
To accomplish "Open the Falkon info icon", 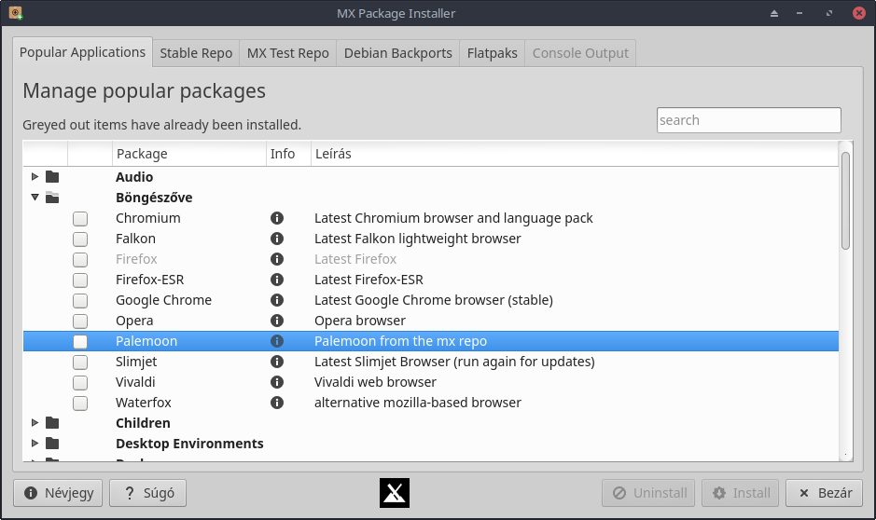I will point(276,239).
